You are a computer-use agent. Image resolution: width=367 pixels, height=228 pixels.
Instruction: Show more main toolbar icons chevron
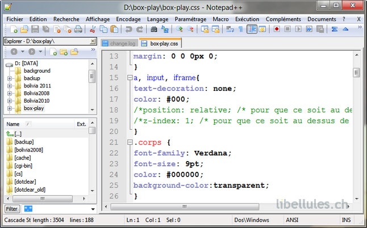[x=360, y=27]
